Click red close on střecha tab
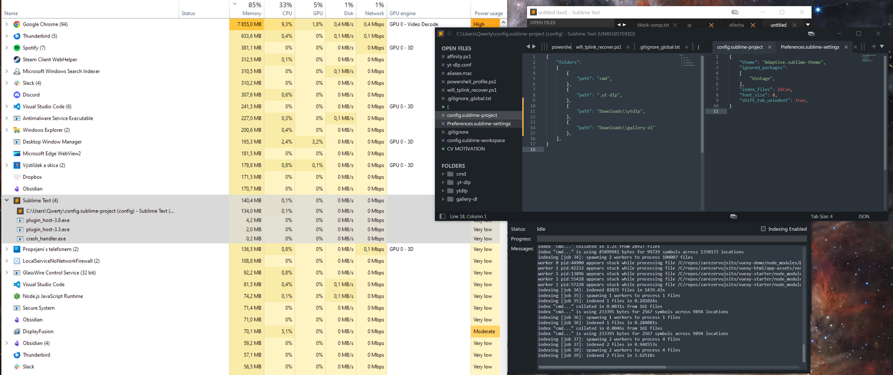This screenshot has height=375, width=893. pos(753,25)
